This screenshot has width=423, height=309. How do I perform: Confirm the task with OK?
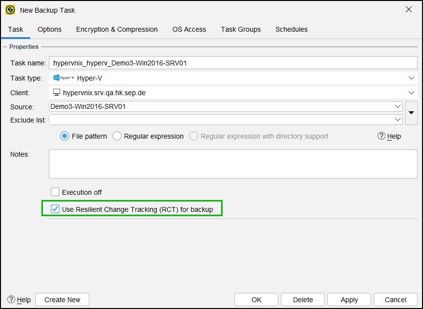pyautogui.click(x=256, y=300)
